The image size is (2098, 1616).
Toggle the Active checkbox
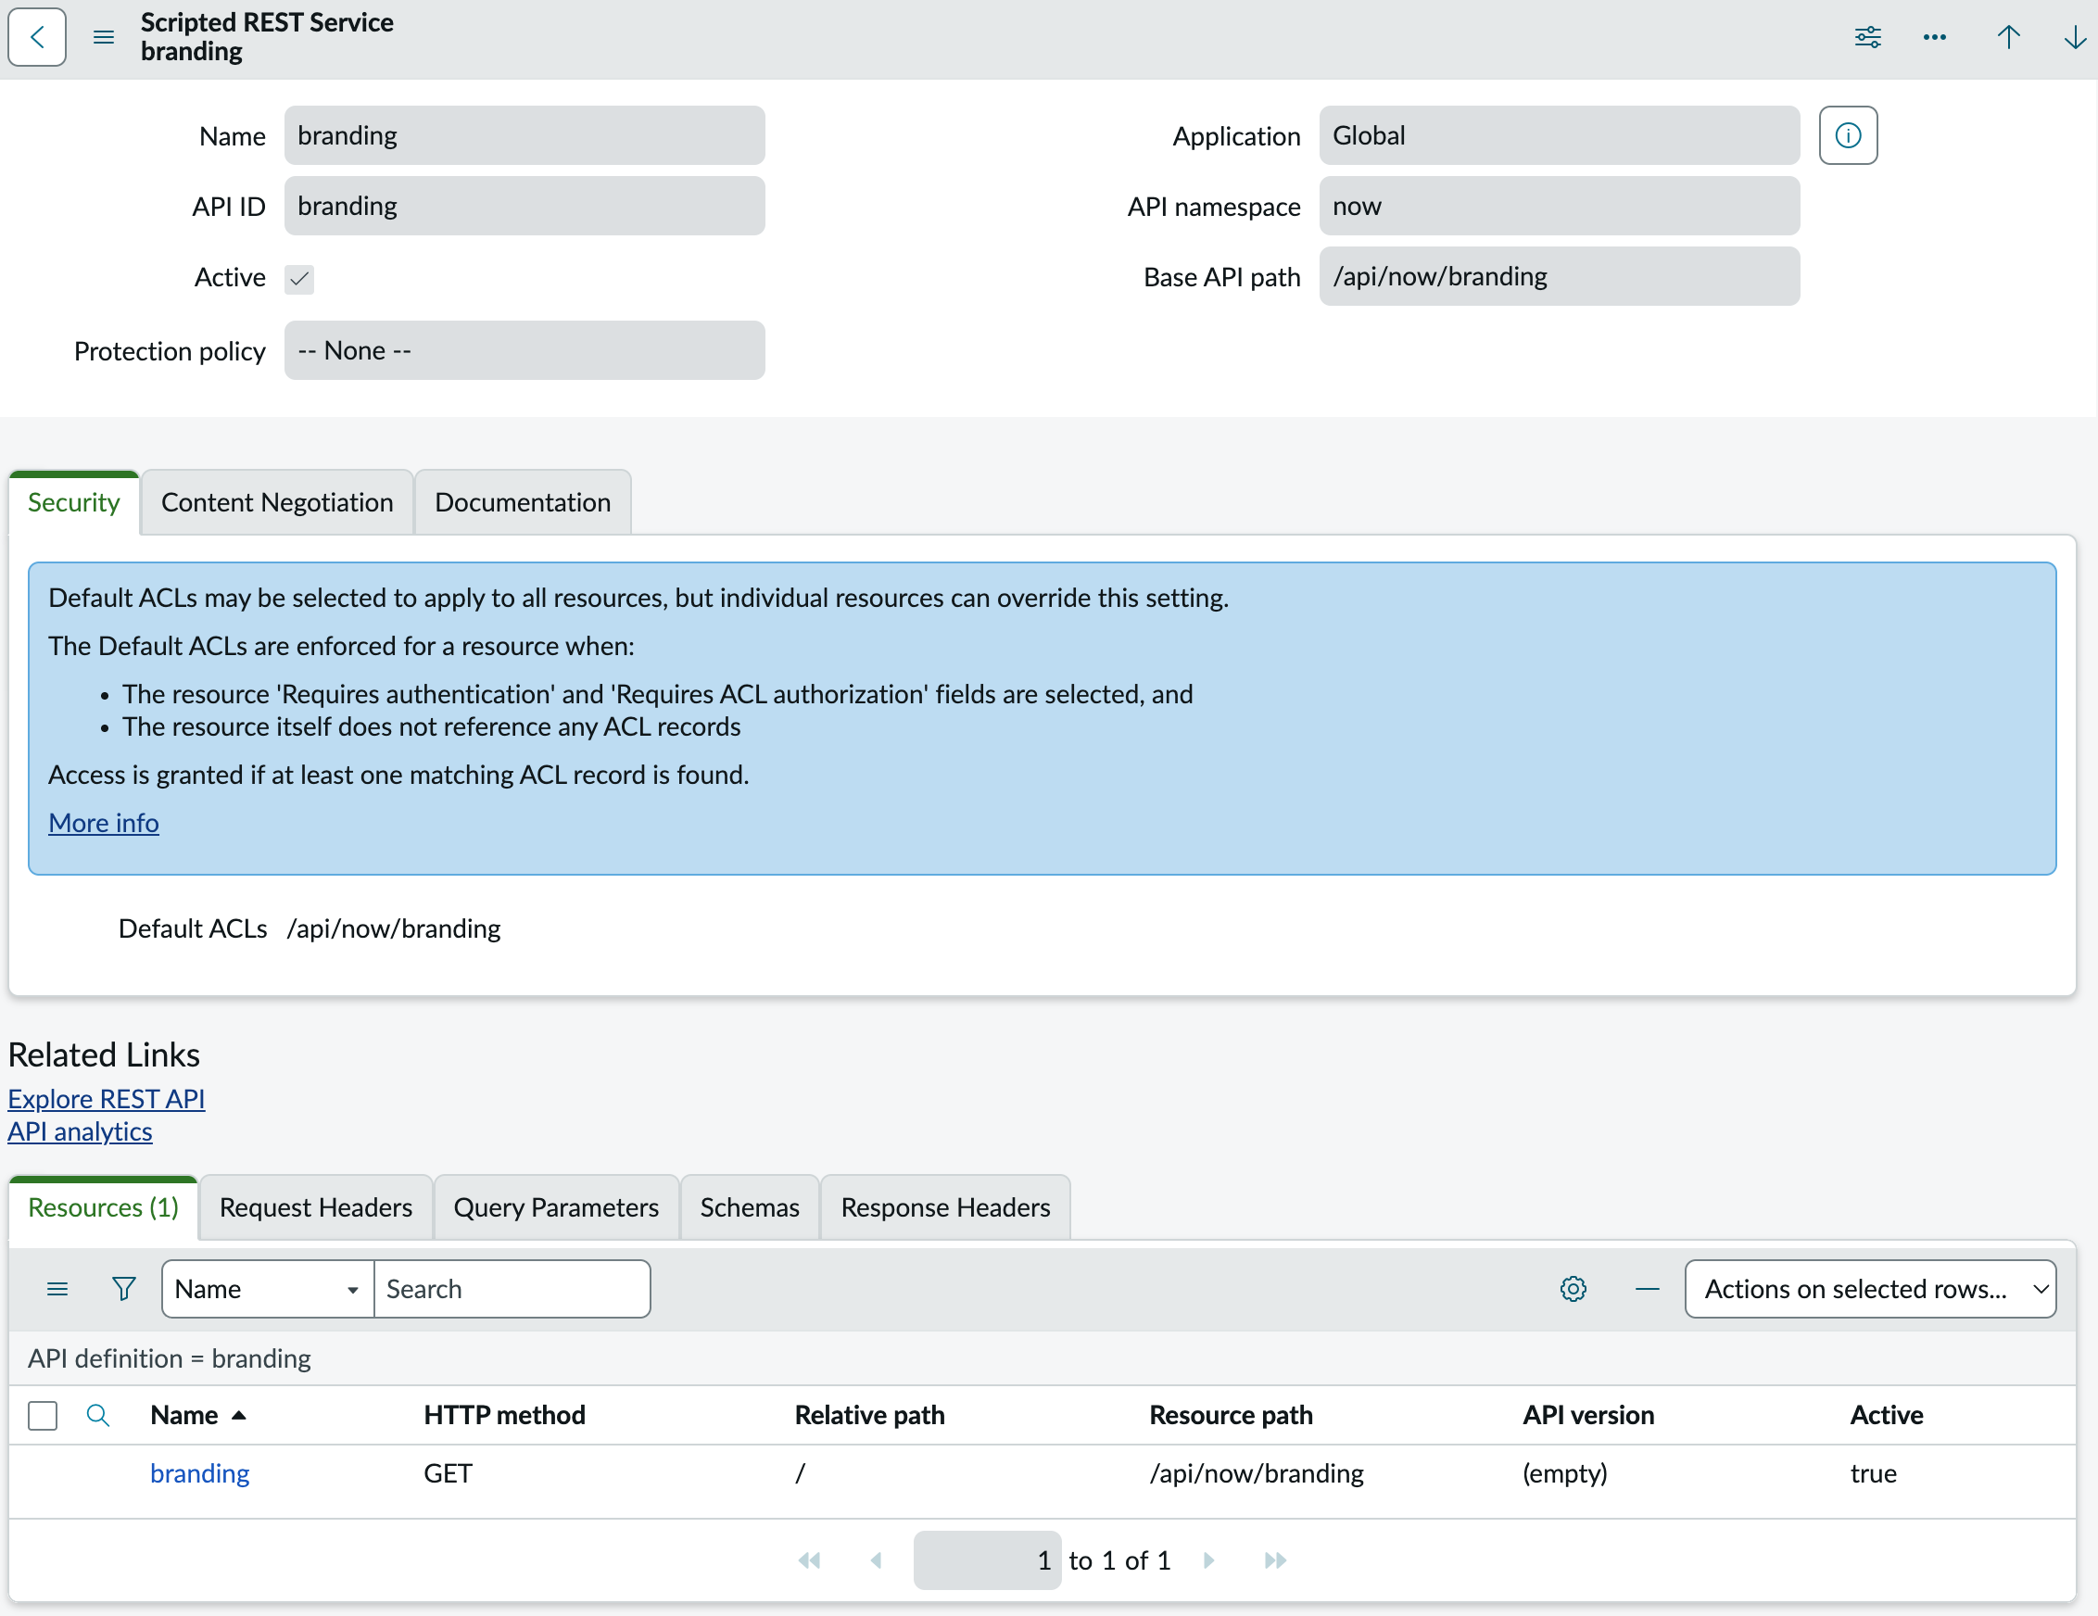click(x=298, y=279)
